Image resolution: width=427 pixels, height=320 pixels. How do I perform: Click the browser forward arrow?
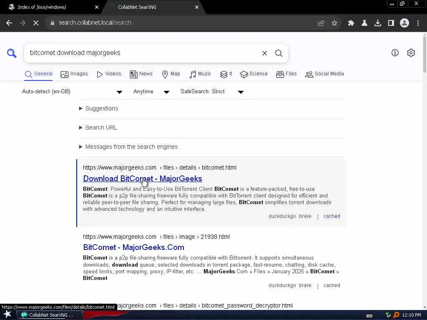[23, 23]
